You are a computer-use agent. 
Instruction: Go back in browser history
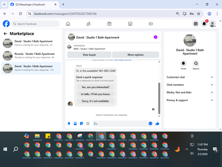pos(5,14)
